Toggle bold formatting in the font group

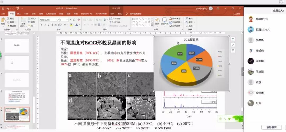pyautogui.click(x=41, y=25)
